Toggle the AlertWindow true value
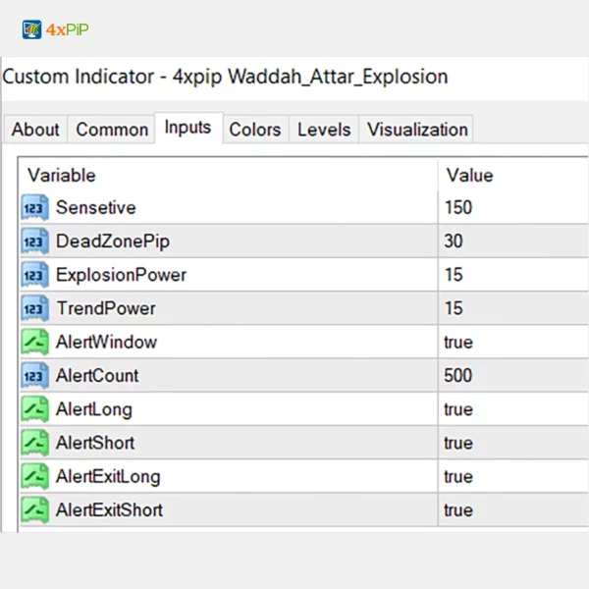 coord(458,343)
